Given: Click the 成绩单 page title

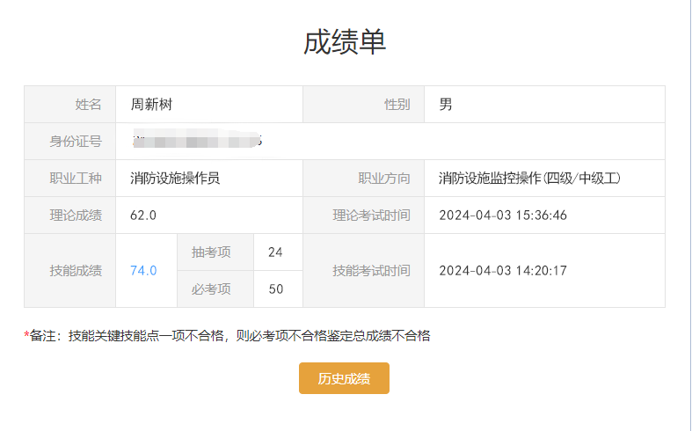Looking at the screenshot, I should (x=345, y=41).
